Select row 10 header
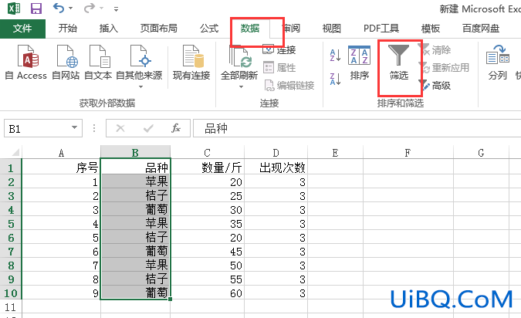This screenshot has height=318, width=521. pyautogui.click(x=11, y=293)
